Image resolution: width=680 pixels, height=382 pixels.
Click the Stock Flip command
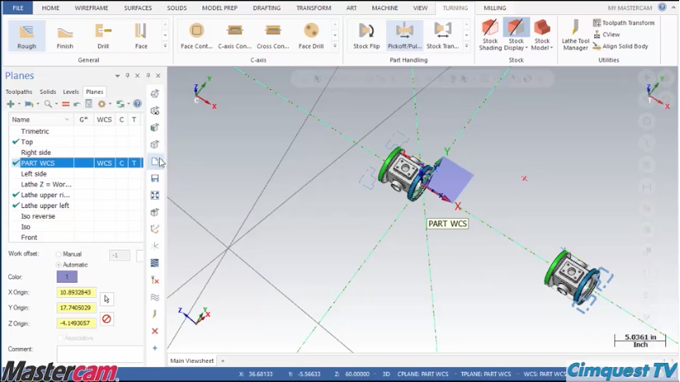pyautogui.click(x=366, y=36)
